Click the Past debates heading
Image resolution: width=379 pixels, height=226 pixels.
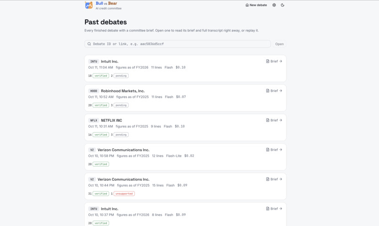[x=106, y=22]
